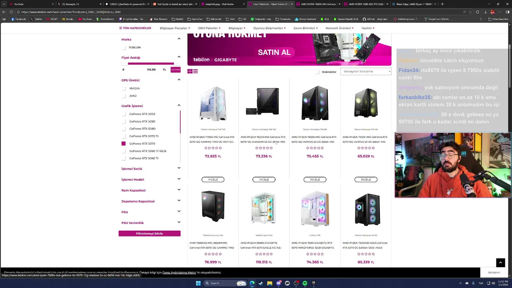This screenshot has height=288, width=512.
Task: Open Windows Start menu
Action: 198,283
